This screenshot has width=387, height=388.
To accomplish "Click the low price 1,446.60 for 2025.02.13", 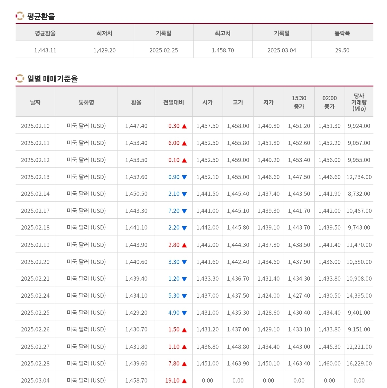I will [x=269, y=177].
